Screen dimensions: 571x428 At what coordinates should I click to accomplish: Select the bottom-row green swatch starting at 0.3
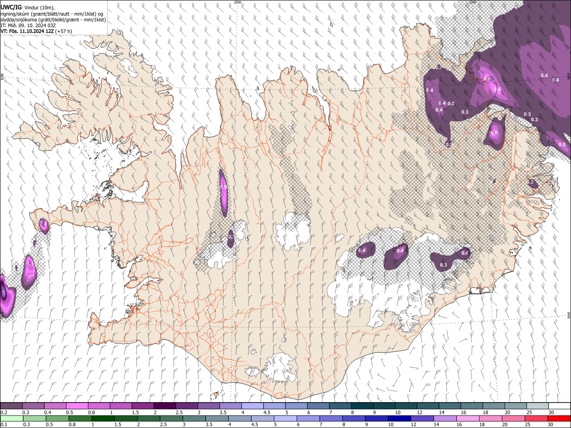pyautogui.click(x=34, y=419)
